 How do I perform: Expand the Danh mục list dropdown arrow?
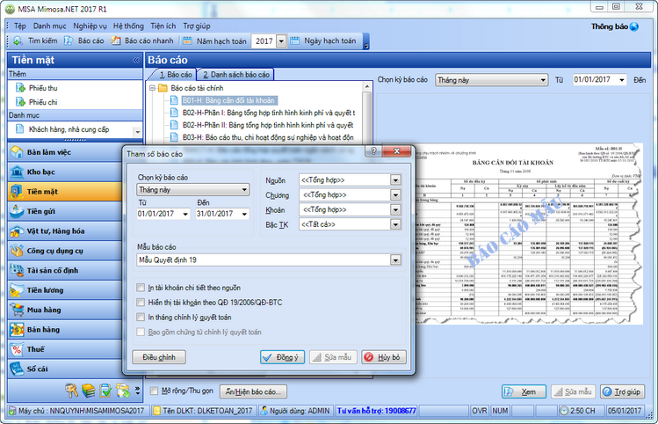[138, 132]
